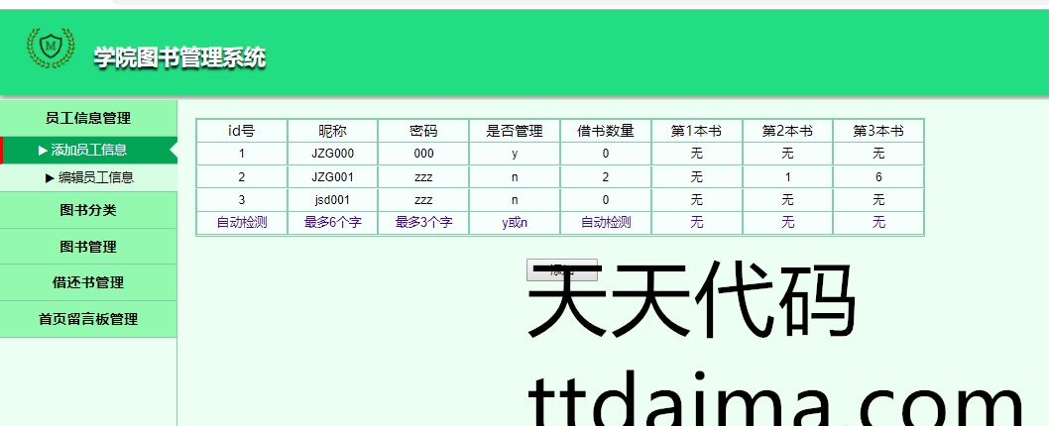Expand the 图书分类 sidebar section
1049x426 pixels.
(x=87, y=210)
